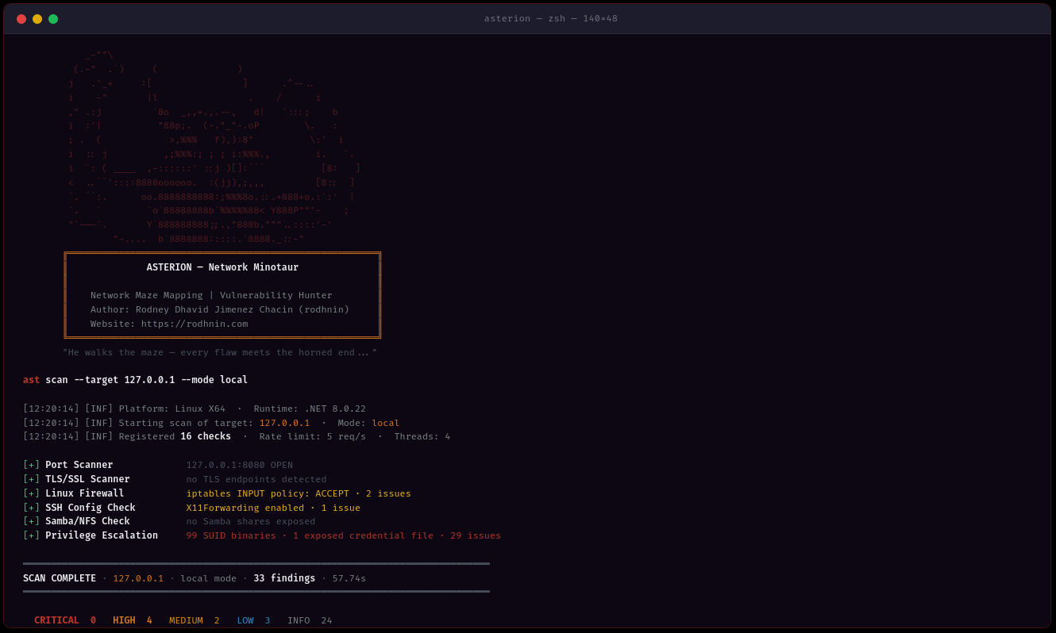Click the orange target IP in 'Starting scan' line
Viewport: 1056px width, 633px height.
pyautogui.click(x=284, y=423)
